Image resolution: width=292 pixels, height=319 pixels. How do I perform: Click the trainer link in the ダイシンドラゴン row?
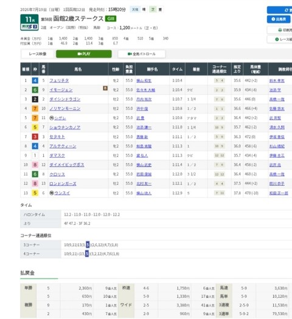click(x=277, y=99)
